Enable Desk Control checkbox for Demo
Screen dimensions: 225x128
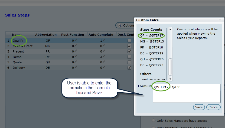[x=129, y=57]
